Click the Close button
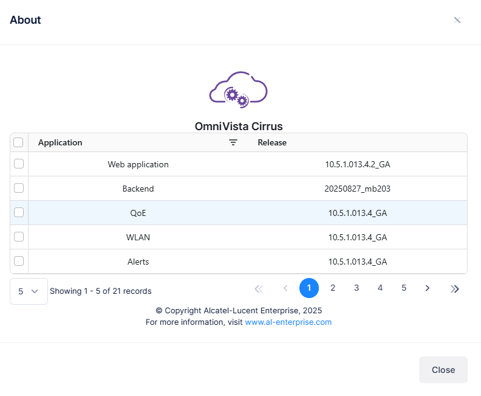This screenshot has width=481, height=396. 443,370
